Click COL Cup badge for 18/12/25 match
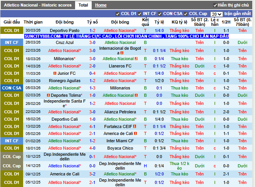Image resolution: width=255 pixels, height=187 pixels. [12, 157]
